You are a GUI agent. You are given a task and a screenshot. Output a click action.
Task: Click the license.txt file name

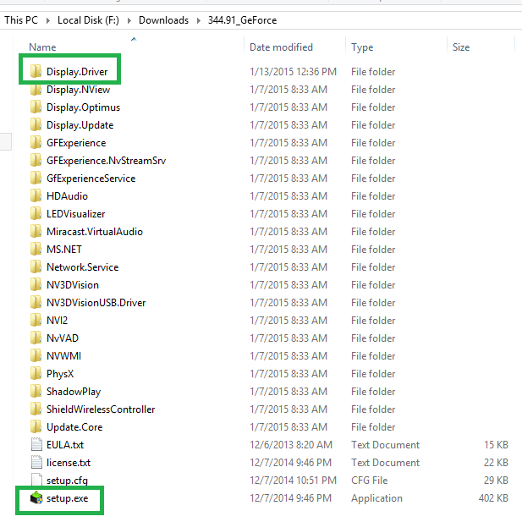[69, 463]
